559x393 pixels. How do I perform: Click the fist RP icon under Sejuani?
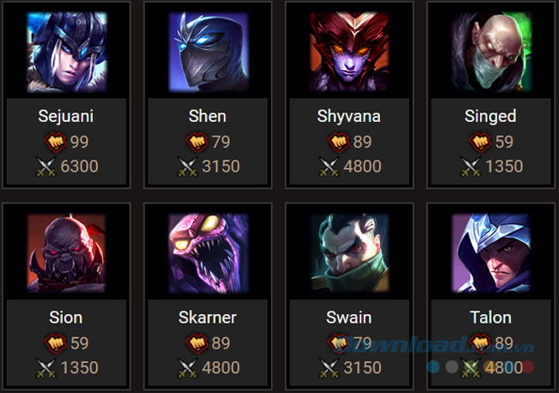(55, 142)
